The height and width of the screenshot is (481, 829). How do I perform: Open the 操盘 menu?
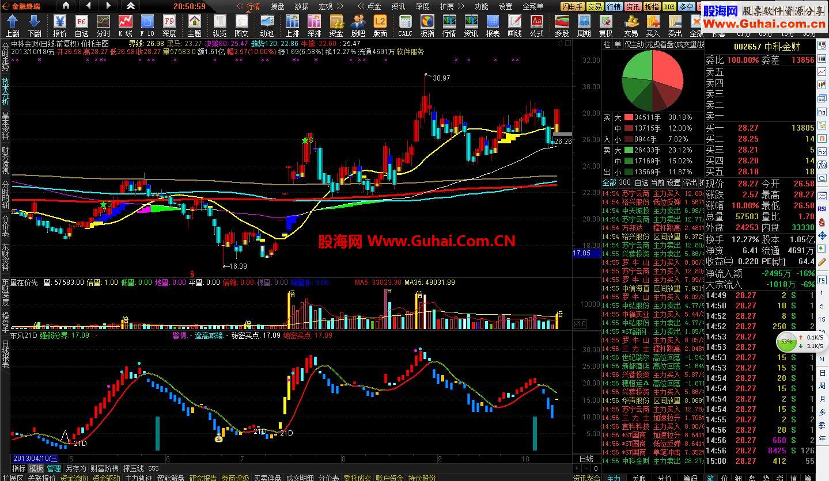277,6
